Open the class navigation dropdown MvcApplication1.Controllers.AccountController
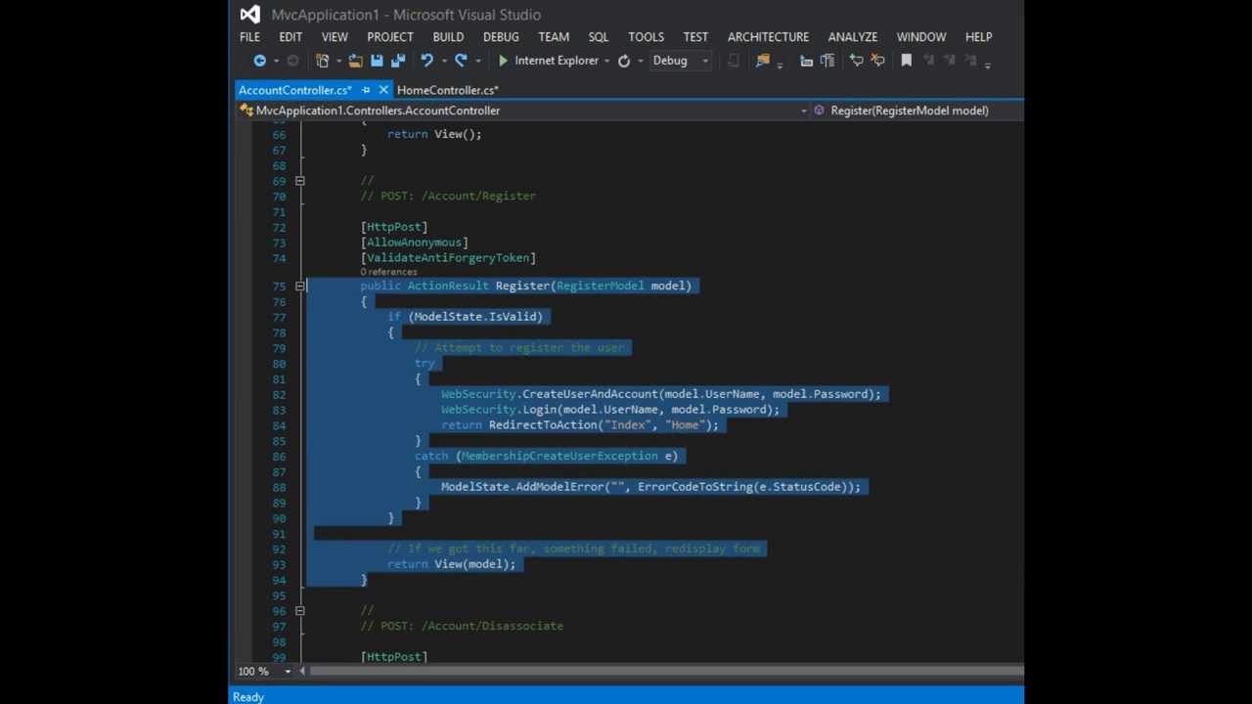This screenshot has height=704, width=1252. (x=524, y=110)
